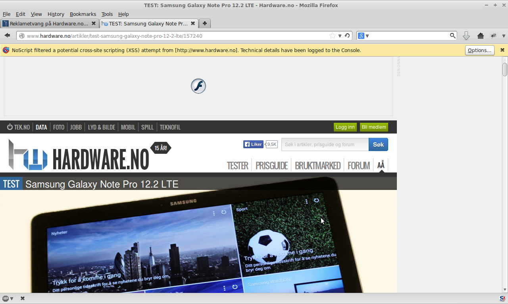Viewport: 508px width, 304px height.
Task: Select DATA in the site network bar
Action: coord(41,127)
